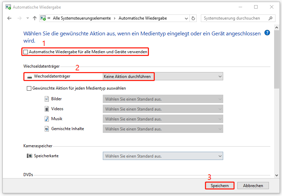Open the Gemischte Inhalte default dropdown
Image resolution: width=282 pixels, height=196 pixels.
(163, 129)
